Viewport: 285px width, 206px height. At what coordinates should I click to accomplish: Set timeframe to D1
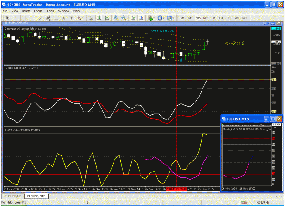tap(229, 18)
